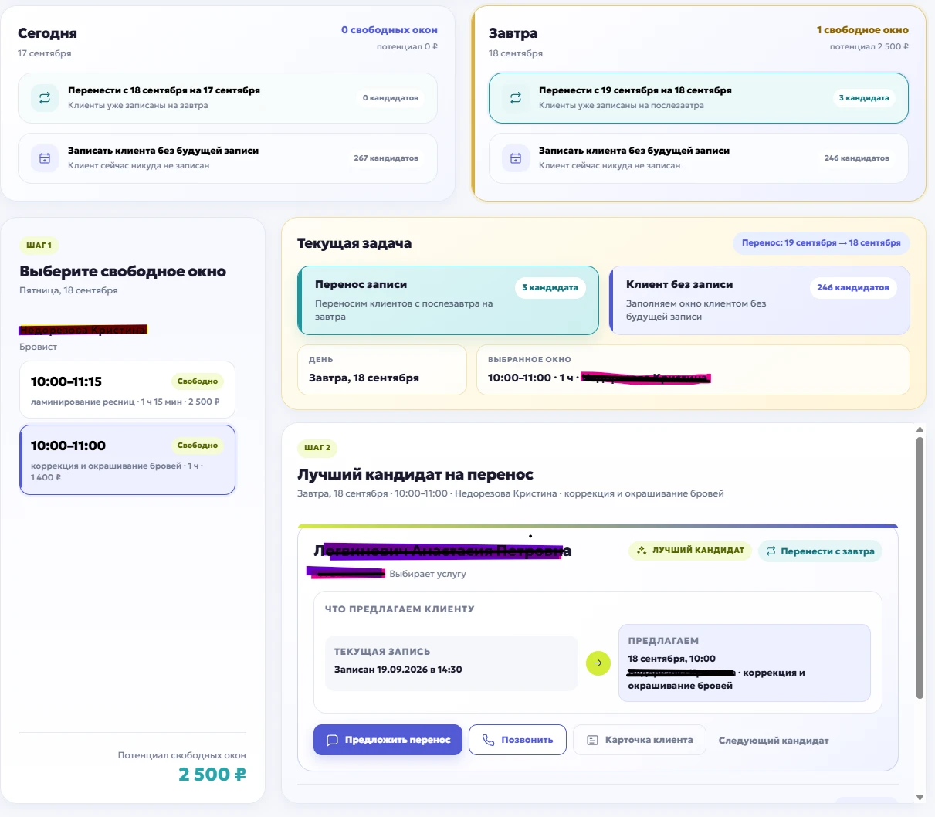The image size is (935, 817).
Task: Click 'Перенос: 19 сентября → 18 сентября' badge
Action: point(822,243)
